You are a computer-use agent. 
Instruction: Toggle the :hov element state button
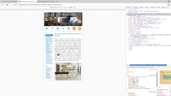[150, 70]
